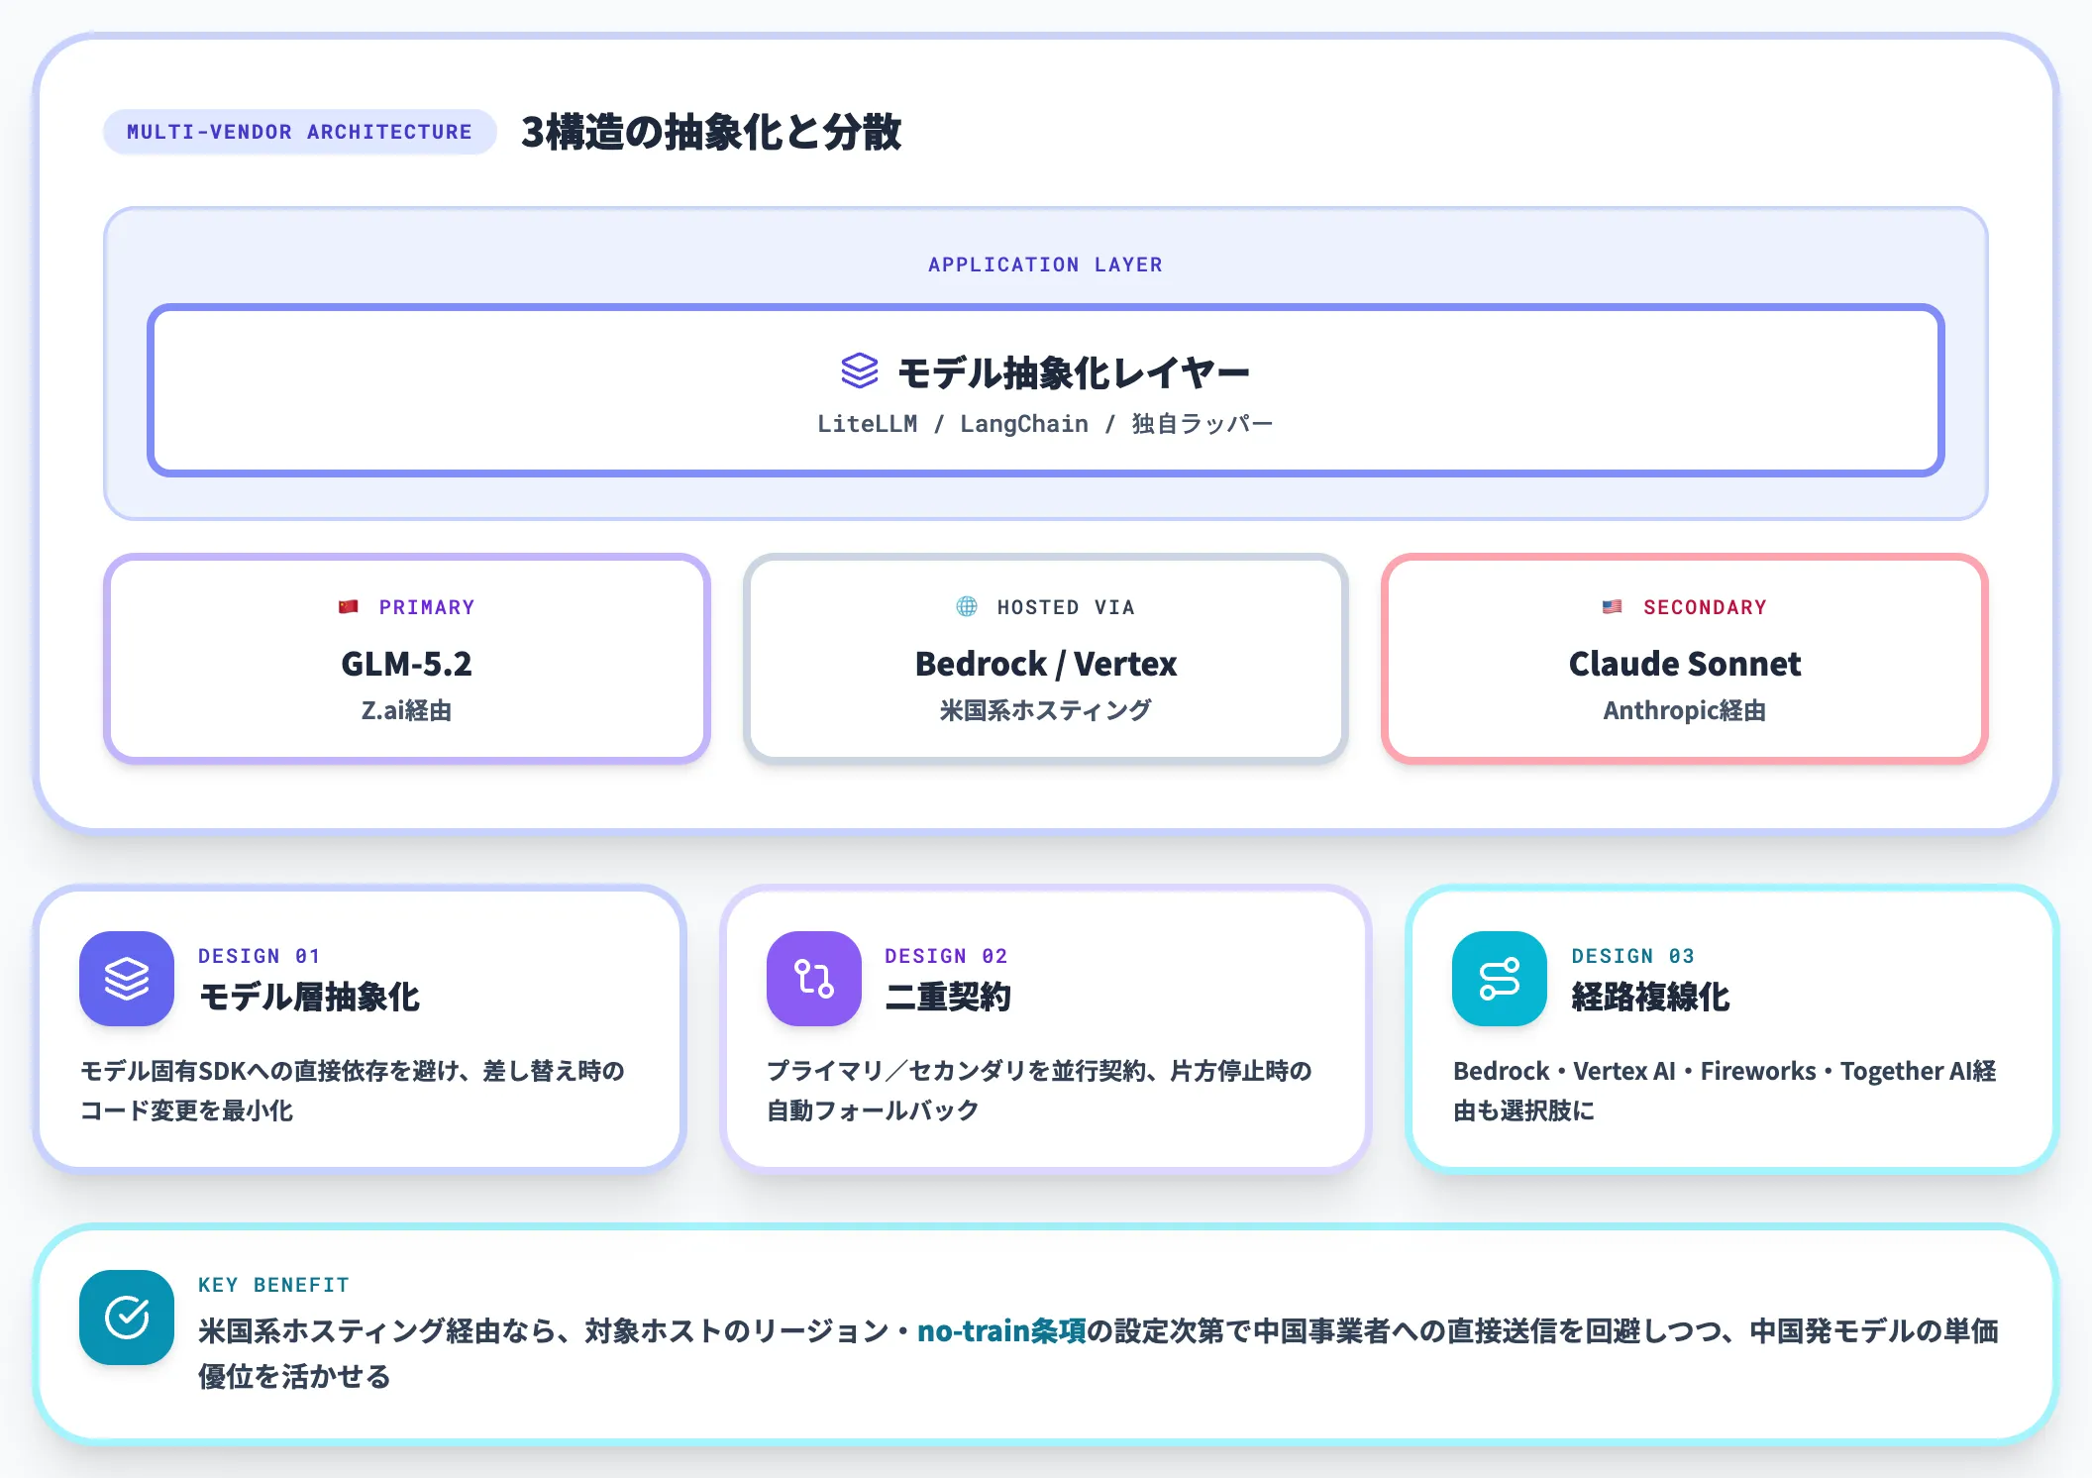The height and width of the screenshot is (1478, 2092).
Task: Select the GLM-5.2 primary card
Action: (407, 659)
